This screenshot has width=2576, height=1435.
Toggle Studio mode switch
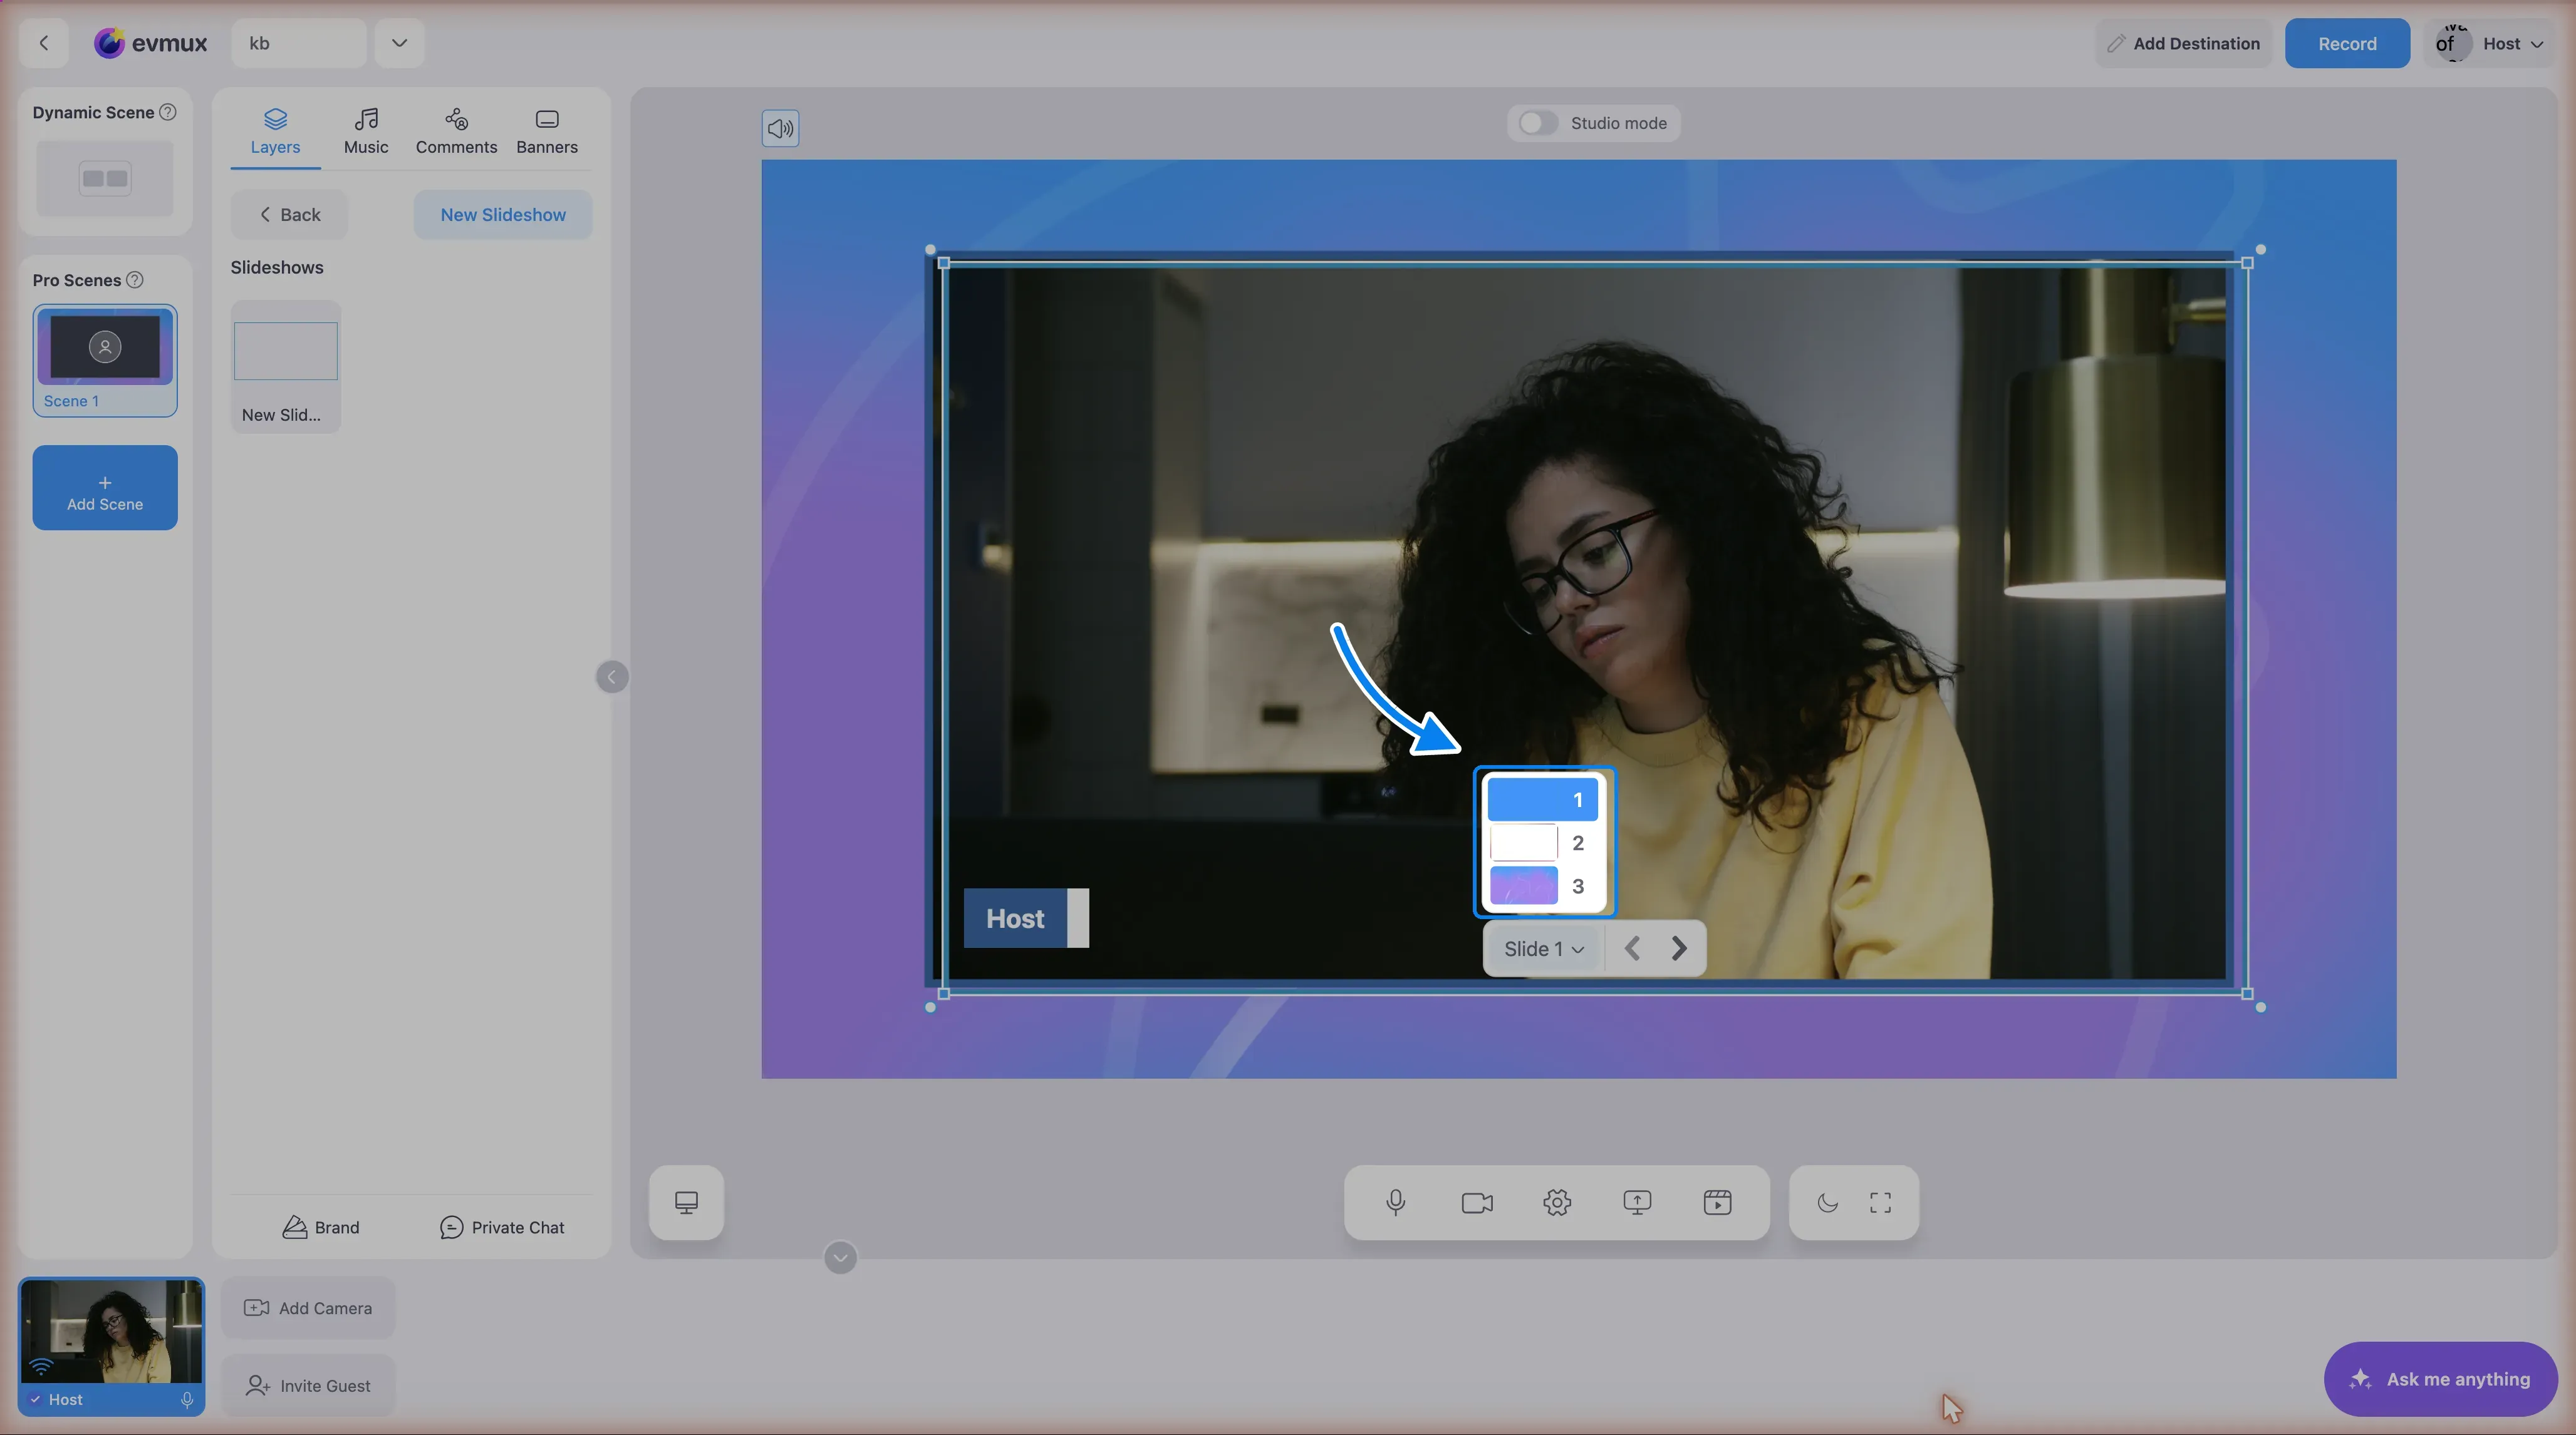coord(1537,123)
